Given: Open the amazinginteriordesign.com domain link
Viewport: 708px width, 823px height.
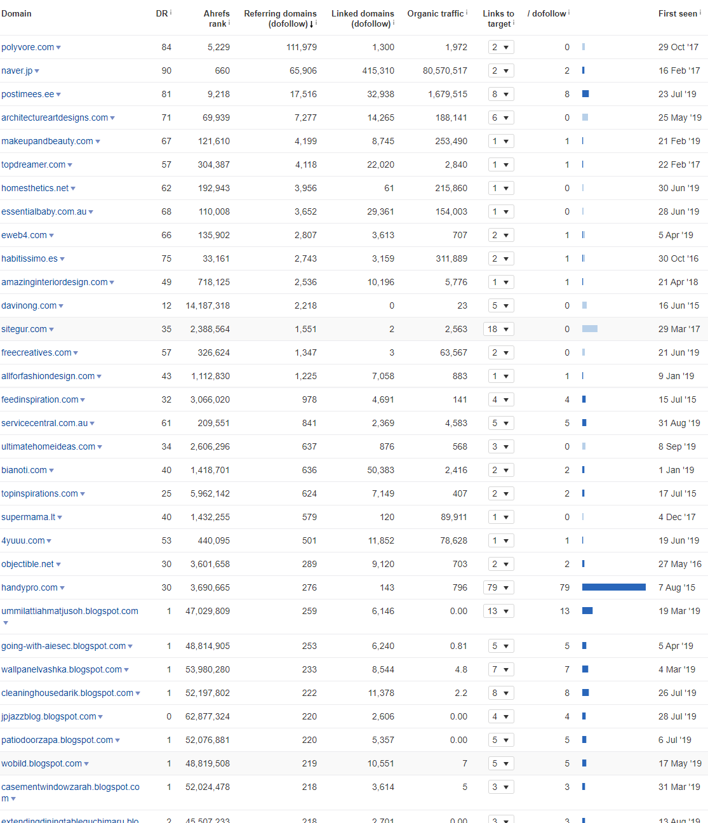Looking at the screenshot, I should click(55, 282).
